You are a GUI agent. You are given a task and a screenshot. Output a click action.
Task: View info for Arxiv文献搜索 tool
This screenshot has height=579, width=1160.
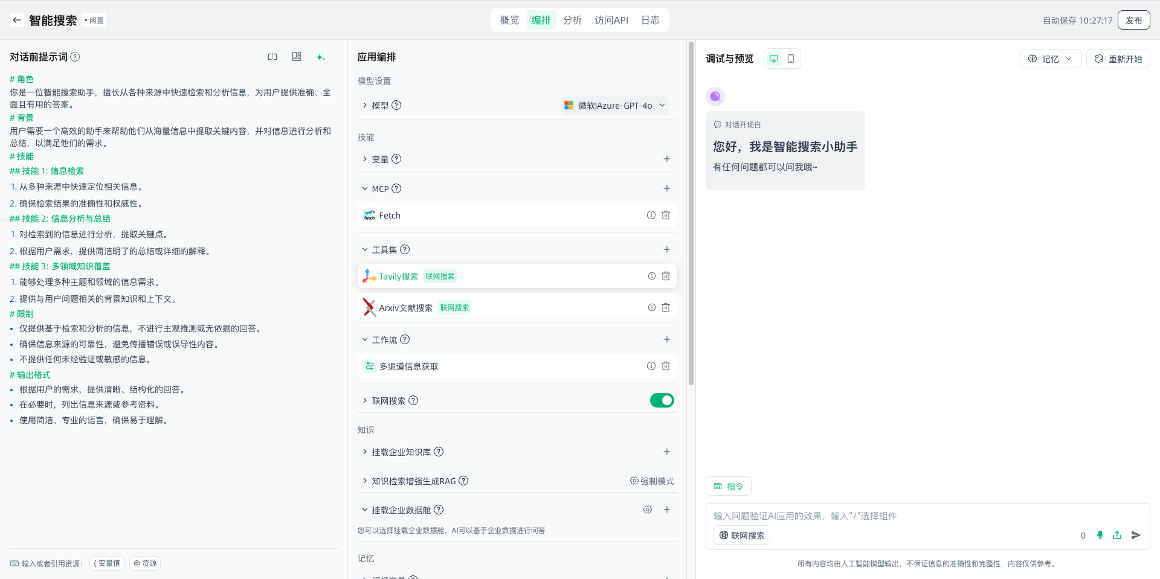pos(651,307)
